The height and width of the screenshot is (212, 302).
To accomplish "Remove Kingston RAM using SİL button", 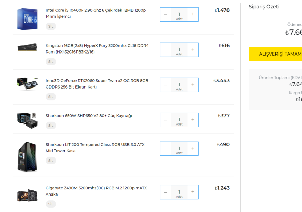I will [x=51, y=62].
